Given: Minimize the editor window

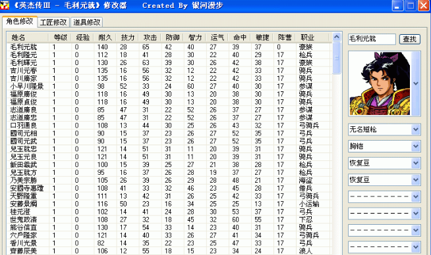Looking at the screenshot, I should pyautogui.click(x=397, y=5).
